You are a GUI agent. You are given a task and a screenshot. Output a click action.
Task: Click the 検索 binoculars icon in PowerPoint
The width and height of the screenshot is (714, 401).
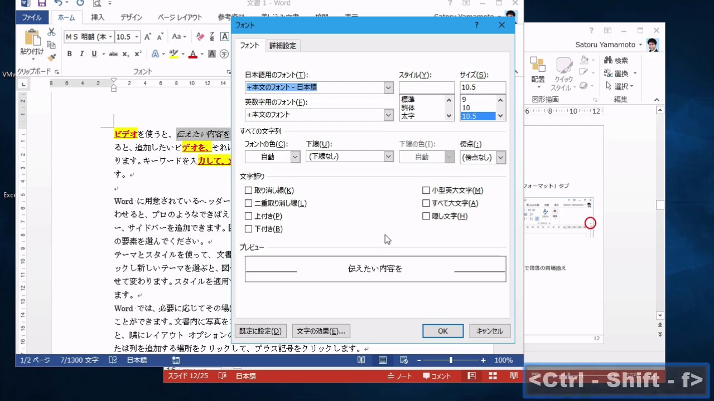tap(609, 60)
